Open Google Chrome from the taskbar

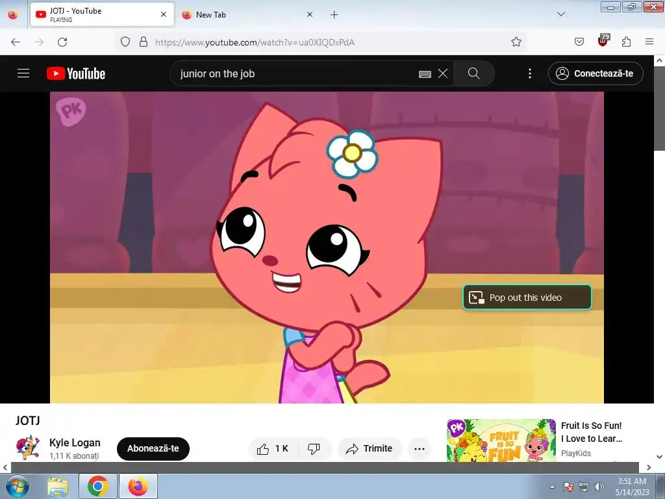tap(98, 486)
